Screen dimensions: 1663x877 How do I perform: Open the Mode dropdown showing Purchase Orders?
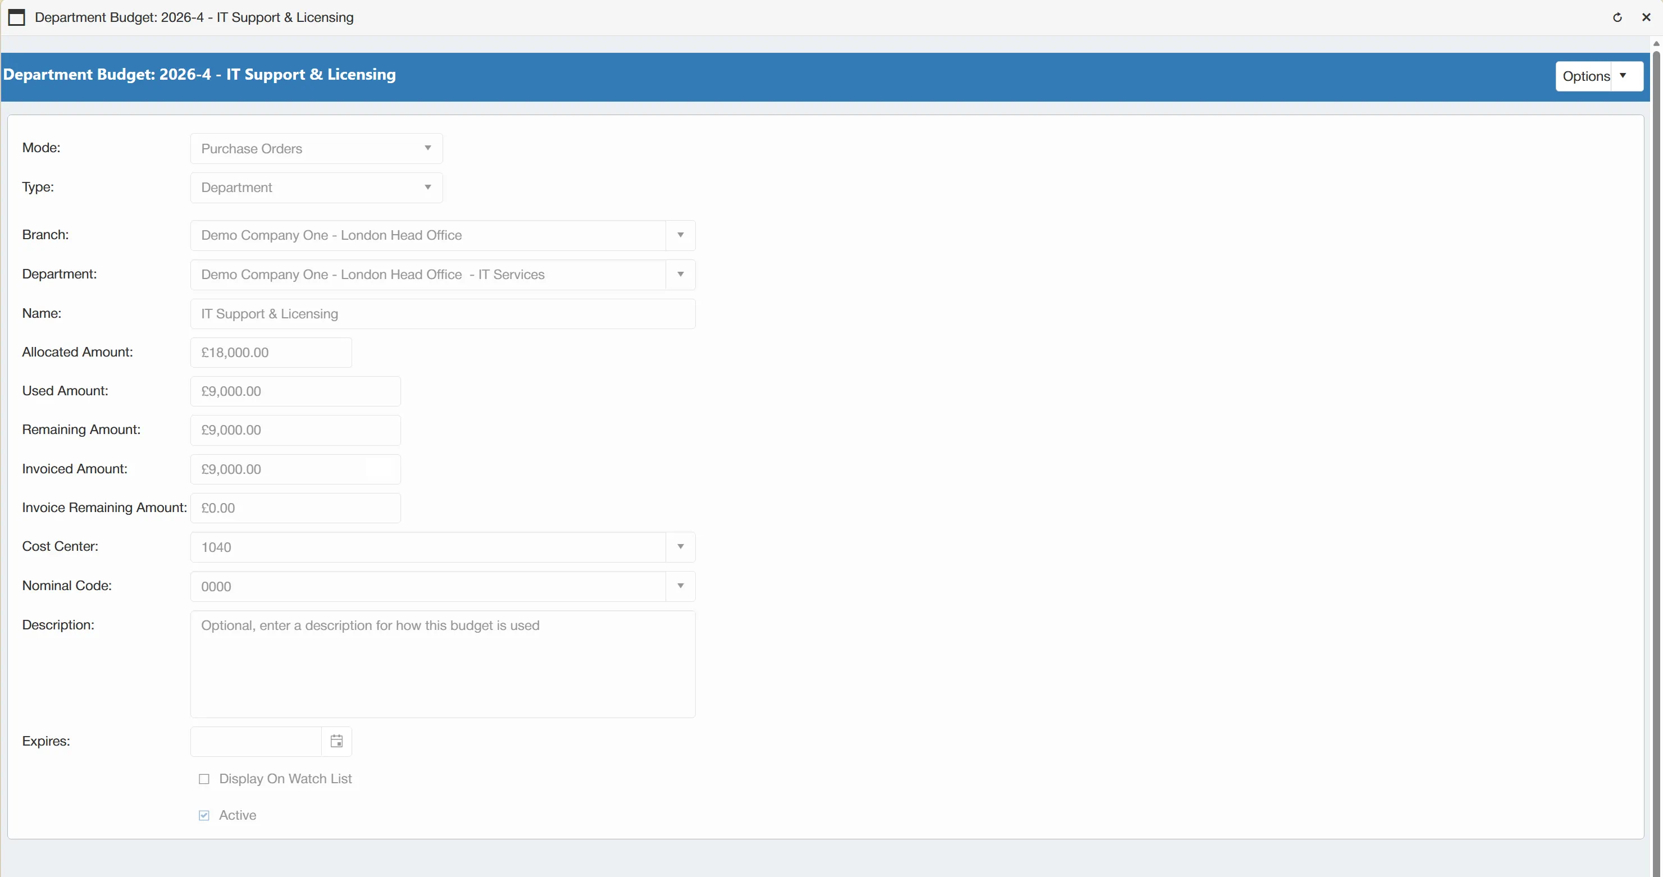tap(316, 148)
